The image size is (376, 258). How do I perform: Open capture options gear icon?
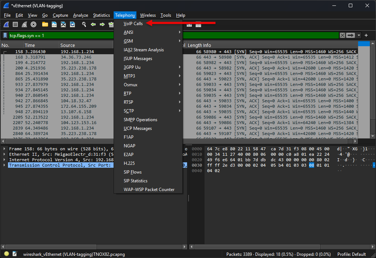pos(33,24)
